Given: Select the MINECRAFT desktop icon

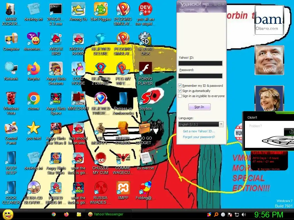Looking at the screenshot, I should tap(78, 101).
